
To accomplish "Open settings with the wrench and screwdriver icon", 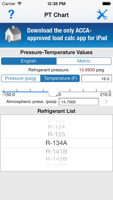I will 102,14.
